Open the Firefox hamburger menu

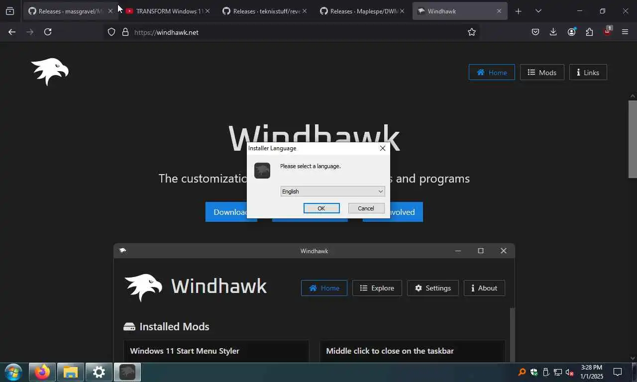(x=625, y=32)
